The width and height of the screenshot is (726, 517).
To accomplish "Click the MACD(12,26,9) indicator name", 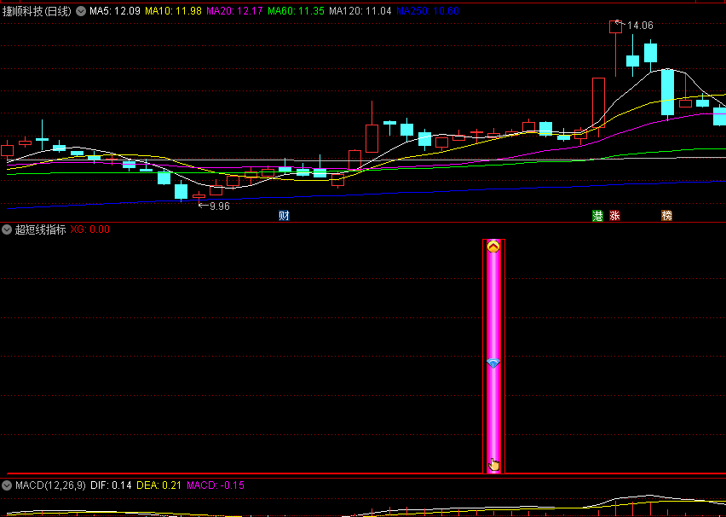I will pos(50,485).
